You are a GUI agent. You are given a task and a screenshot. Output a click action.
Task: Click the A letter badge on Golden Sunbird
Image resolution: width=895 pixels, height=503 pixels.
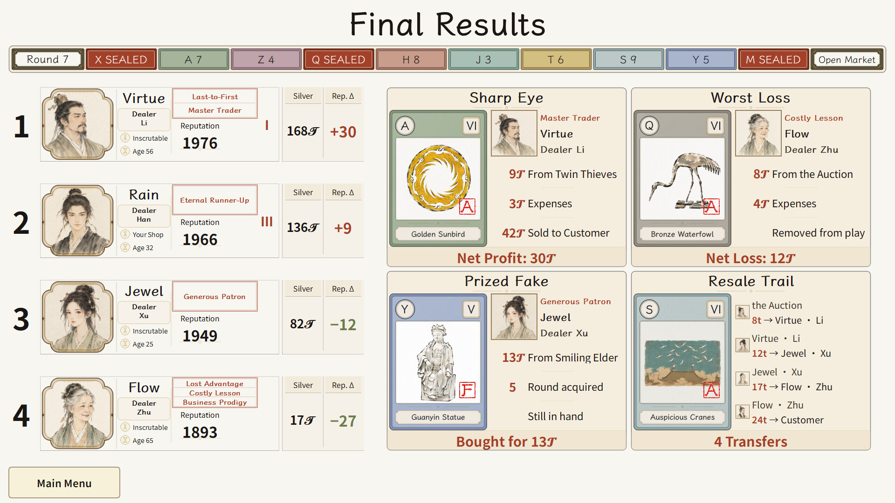pos(405,126)
